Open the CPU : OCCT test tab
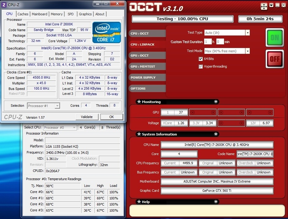This screenshot has width=288, height=219. click(147, 33)
